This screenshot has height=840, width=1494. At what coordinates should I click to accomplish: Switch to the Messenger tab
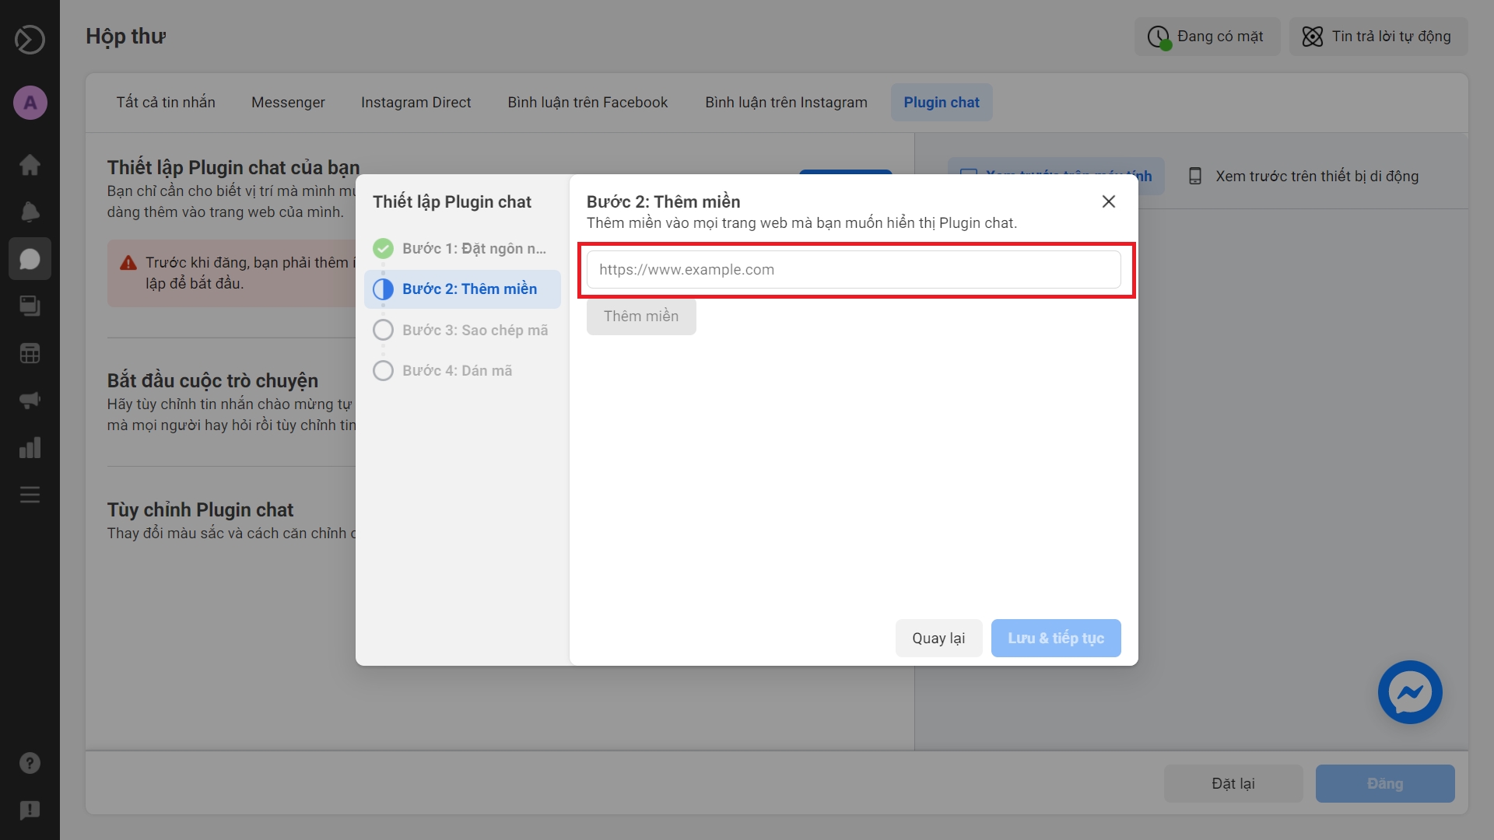point(288,103)
